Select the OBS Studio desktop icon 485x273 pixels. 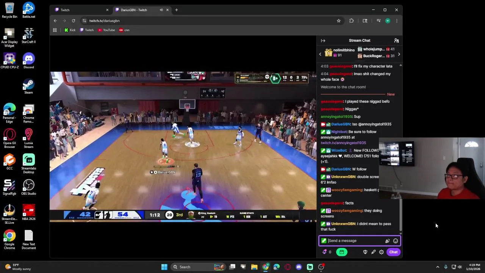click(28, 187)
